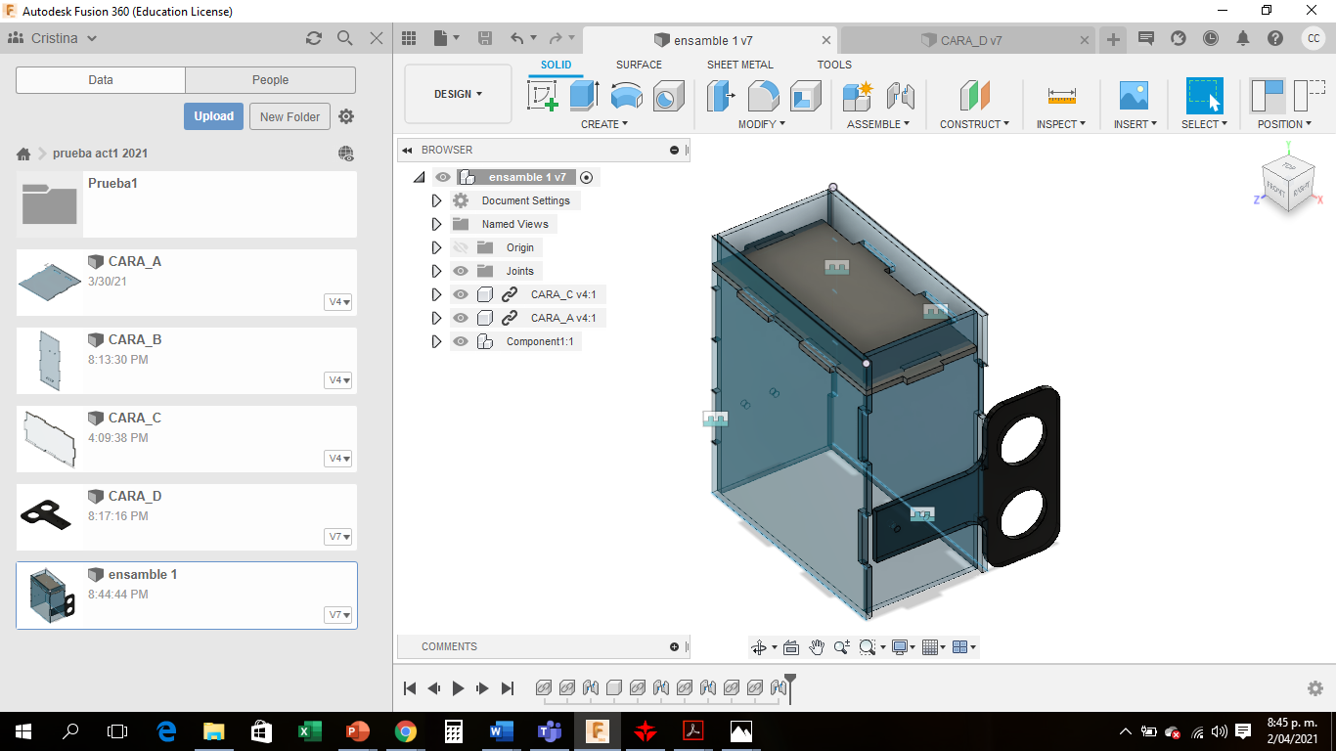The width and height of the screenshot is (1336, 751).
Task: Toggle visibility of Component1:1
Action: [461, 341]
